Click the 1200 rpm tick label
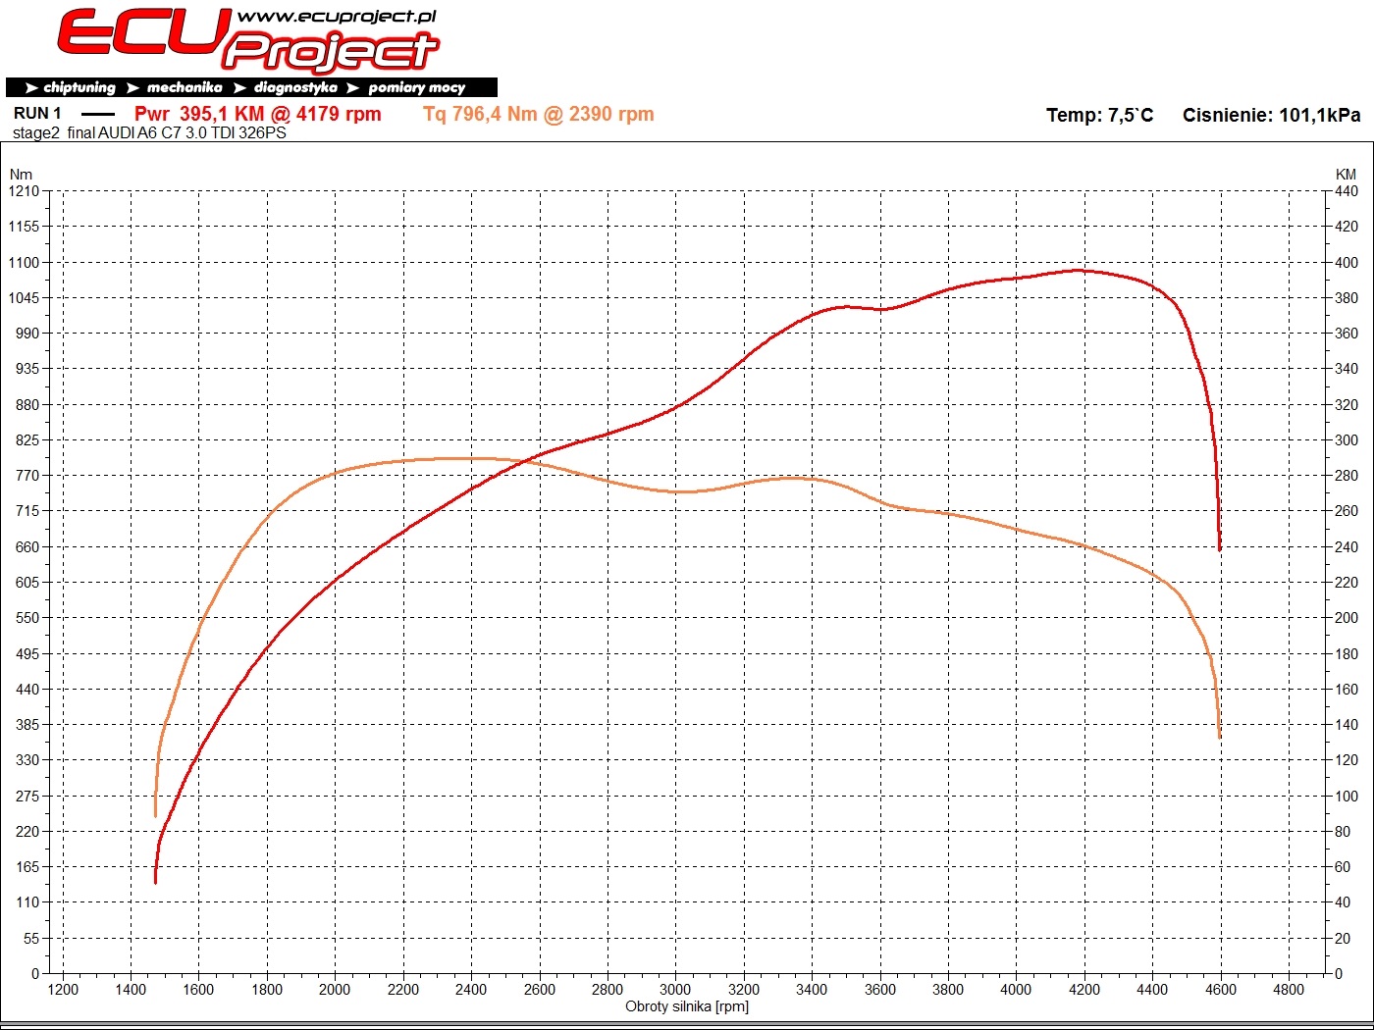Viewport: 1374px width, 1030px height. [63, 990]
